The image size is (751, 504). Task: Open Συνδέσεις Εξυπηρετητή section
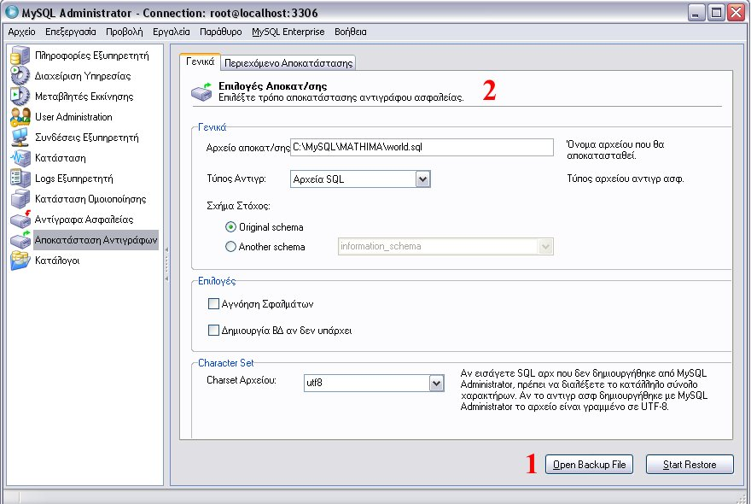[x=87, y=138]
